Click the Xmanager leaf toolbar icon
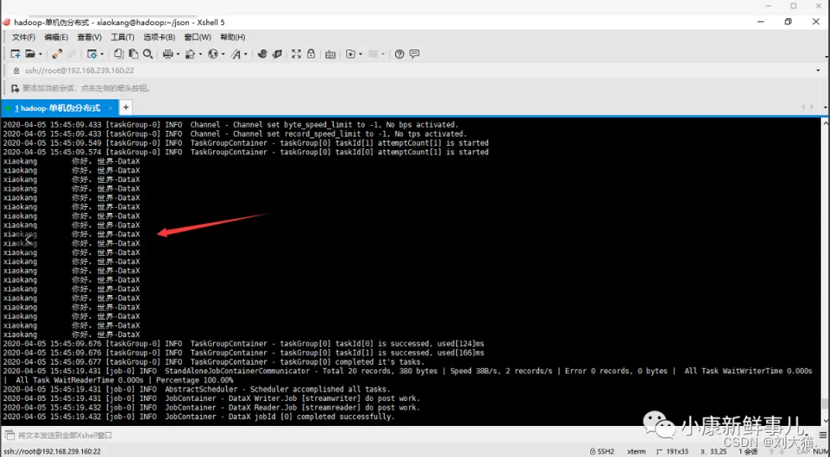This screenshot has width=830, height=457. (x=277, y=54)
